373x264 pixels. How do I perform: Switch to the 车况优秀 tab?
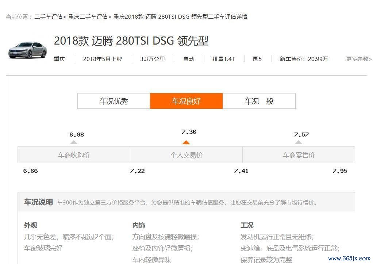[114, 101]
